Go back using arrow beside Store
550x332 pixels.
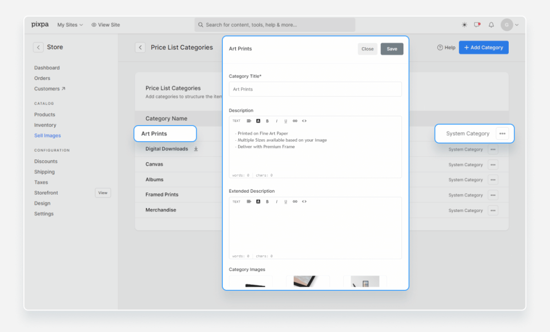38,47
